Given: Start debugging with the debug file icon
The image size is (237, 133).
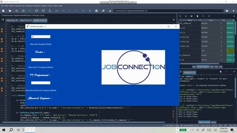Looking at the screenshot, I should click(57, 11).
